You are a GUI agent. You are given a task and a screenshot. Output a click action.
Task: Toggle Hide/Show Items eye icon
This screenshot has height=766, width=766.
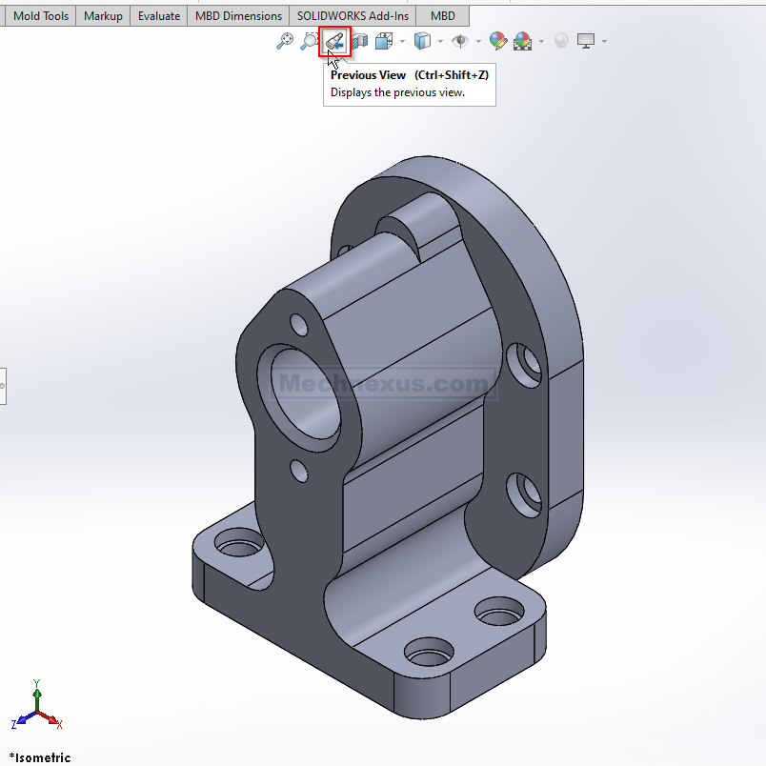coord(460,41)
